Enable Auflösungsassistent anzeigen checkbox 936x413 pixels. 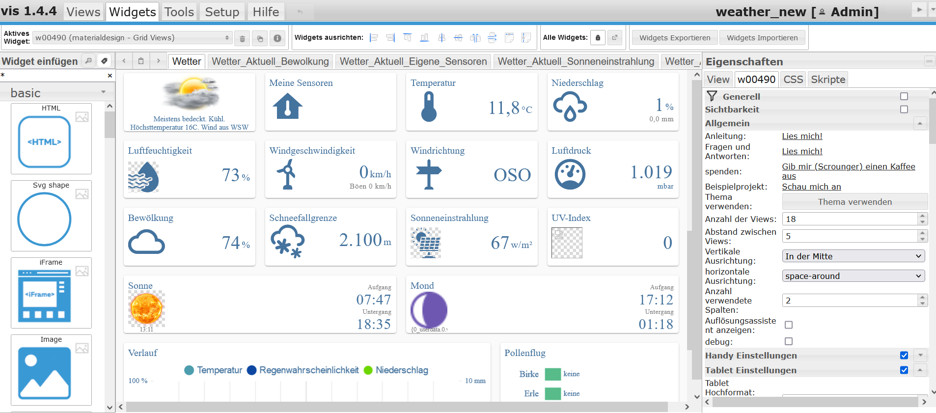[789, 325]
